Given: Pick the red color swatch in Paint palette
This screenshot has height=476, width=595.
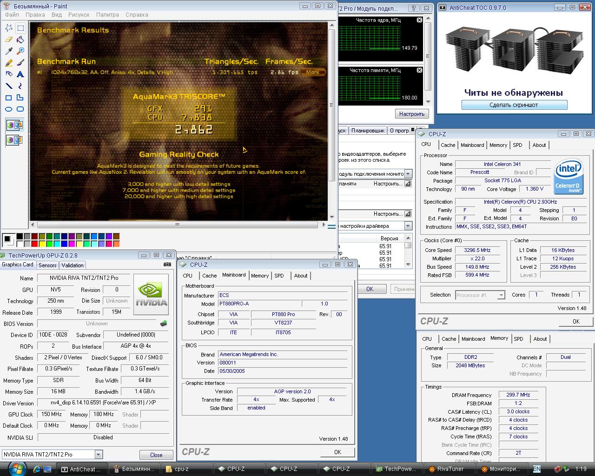Looking at the screenshot, I should point(35,244).
